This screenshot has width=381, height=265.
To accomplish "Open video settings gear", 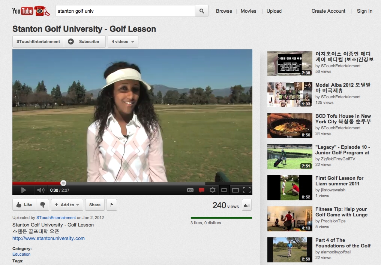I will point(213,190).
